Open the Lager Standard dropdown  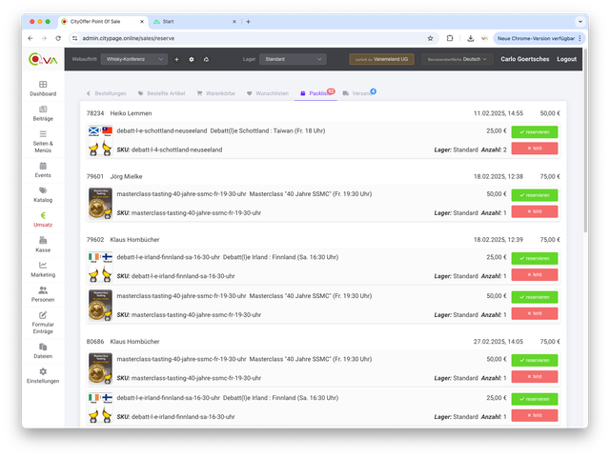294,59
